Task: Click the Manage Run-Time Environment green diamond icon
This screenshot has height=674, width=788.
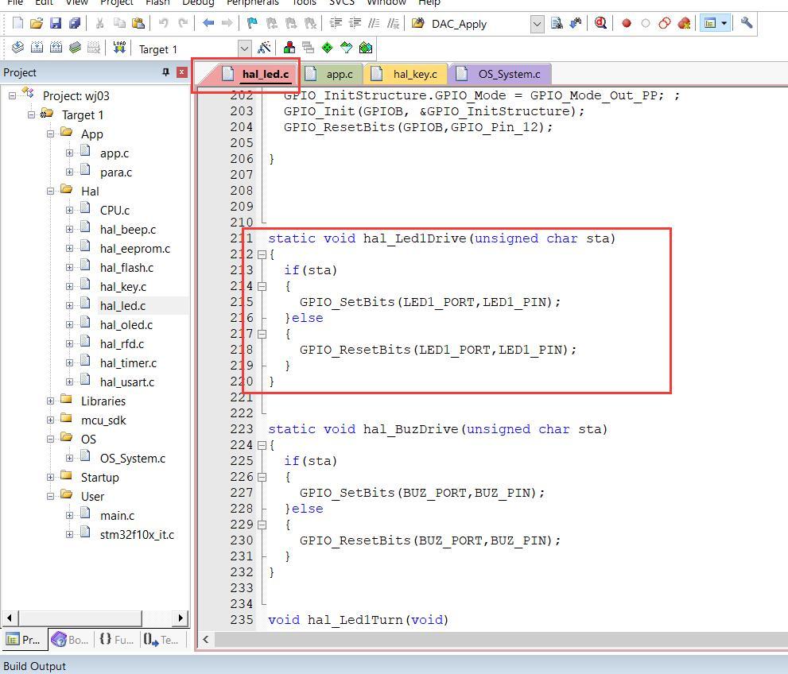Action: coord(327,48)
